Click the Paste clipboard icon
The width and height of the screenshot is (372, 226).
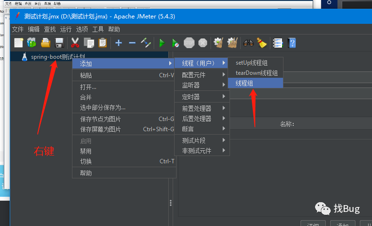103,43
